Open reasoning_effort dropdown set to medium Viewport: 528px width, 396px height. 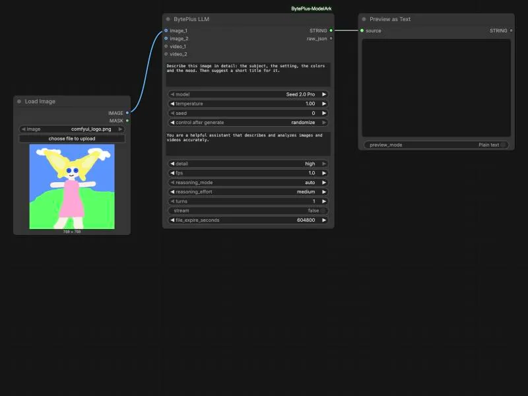248,192
